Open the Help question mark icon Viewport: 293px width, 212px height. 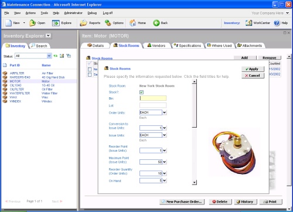pyautogui.click(x=277, y=23)
